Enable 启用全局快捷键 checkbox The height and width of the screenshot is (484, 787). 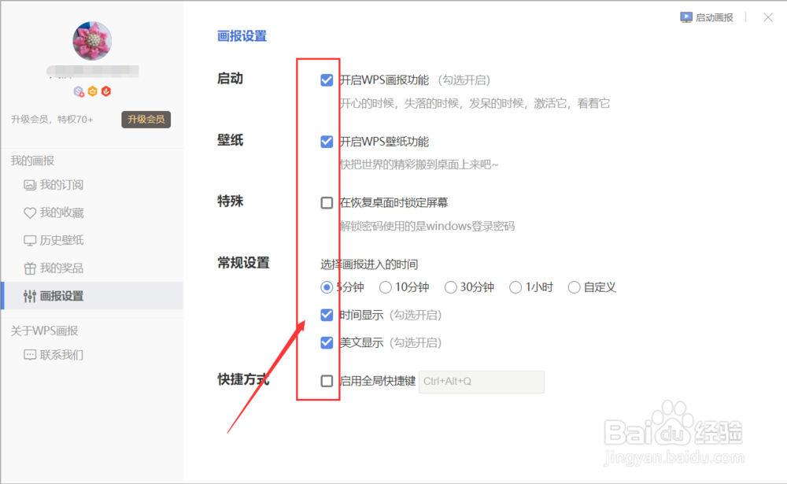[327, 381]
